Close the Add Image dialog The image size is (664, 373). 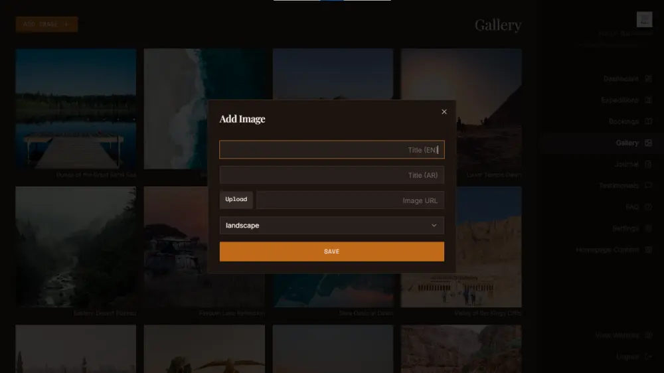coord(444,112)
